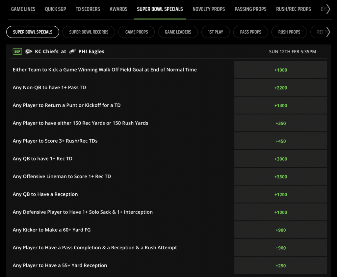Choose the Rush Props pill
The image size is (337, 277).
coord(289,32)
